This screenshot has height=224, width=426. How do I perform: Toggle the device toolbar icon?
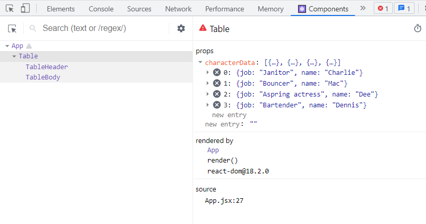(25, 9)
